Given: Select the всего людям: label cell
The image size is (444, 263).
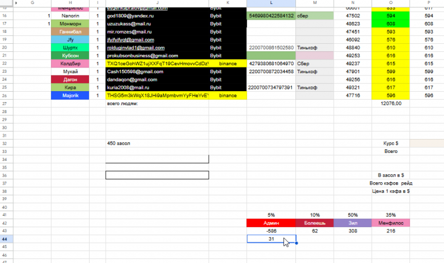Looking at the screenshot, I should coord(157,103).
